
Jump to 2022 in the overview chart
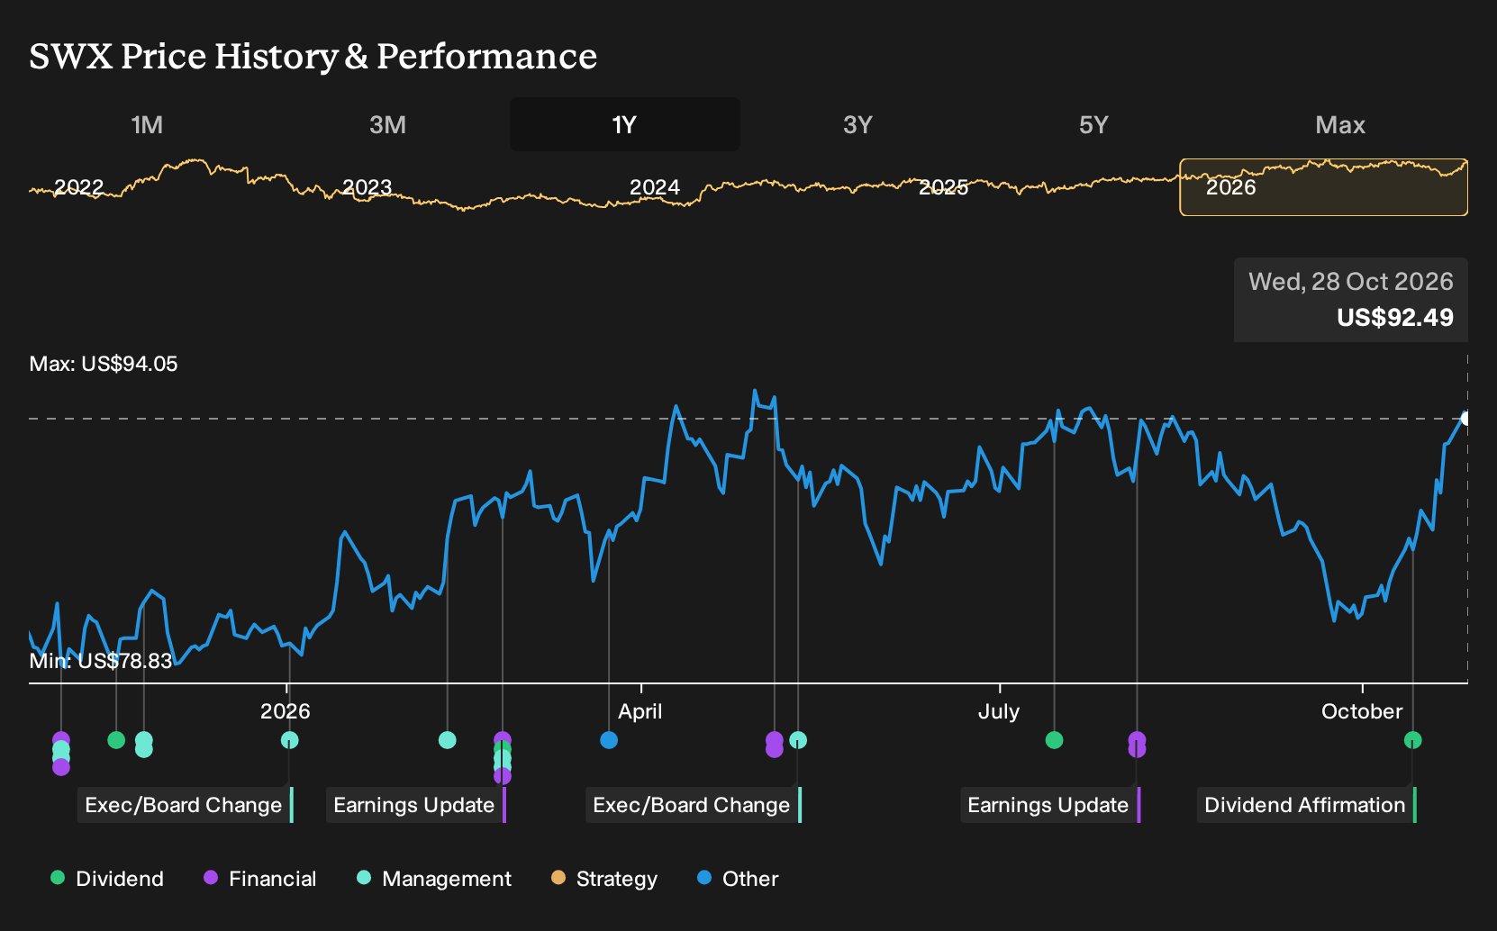(79, 187)
